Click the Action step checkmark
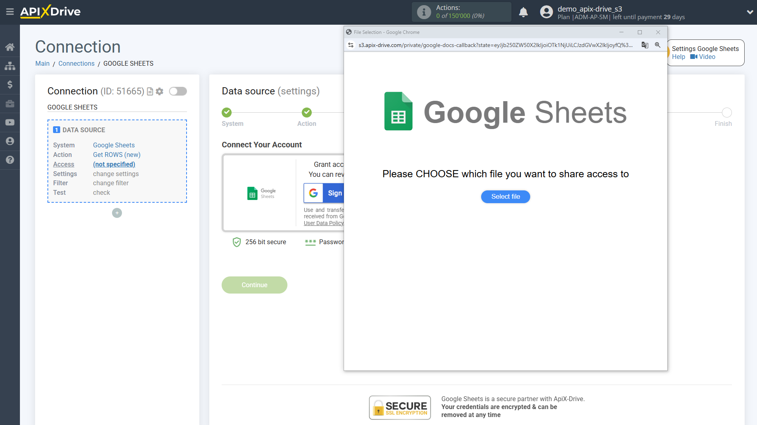Screen dimensions: 757x425 pos(307,112)
